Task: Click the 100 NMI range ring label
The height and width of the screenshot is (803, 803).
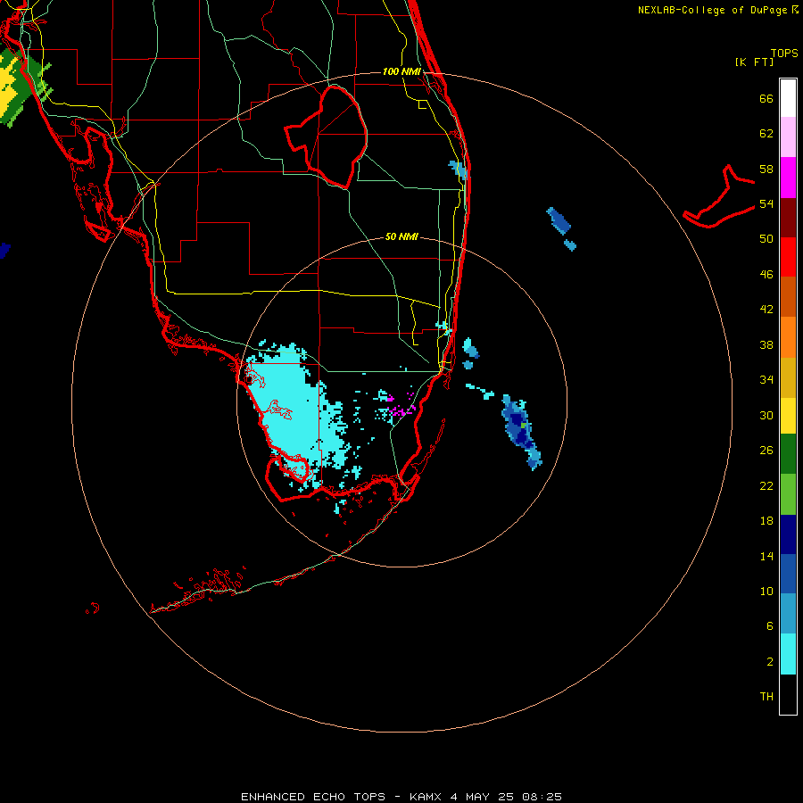Action: [x=401, y=71]
